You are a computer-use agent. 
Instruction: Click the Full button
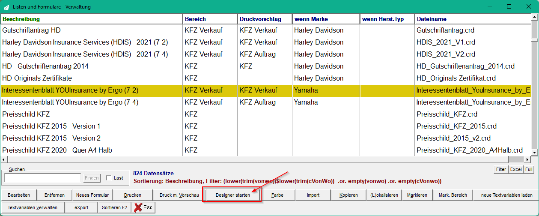coord(529,169)
